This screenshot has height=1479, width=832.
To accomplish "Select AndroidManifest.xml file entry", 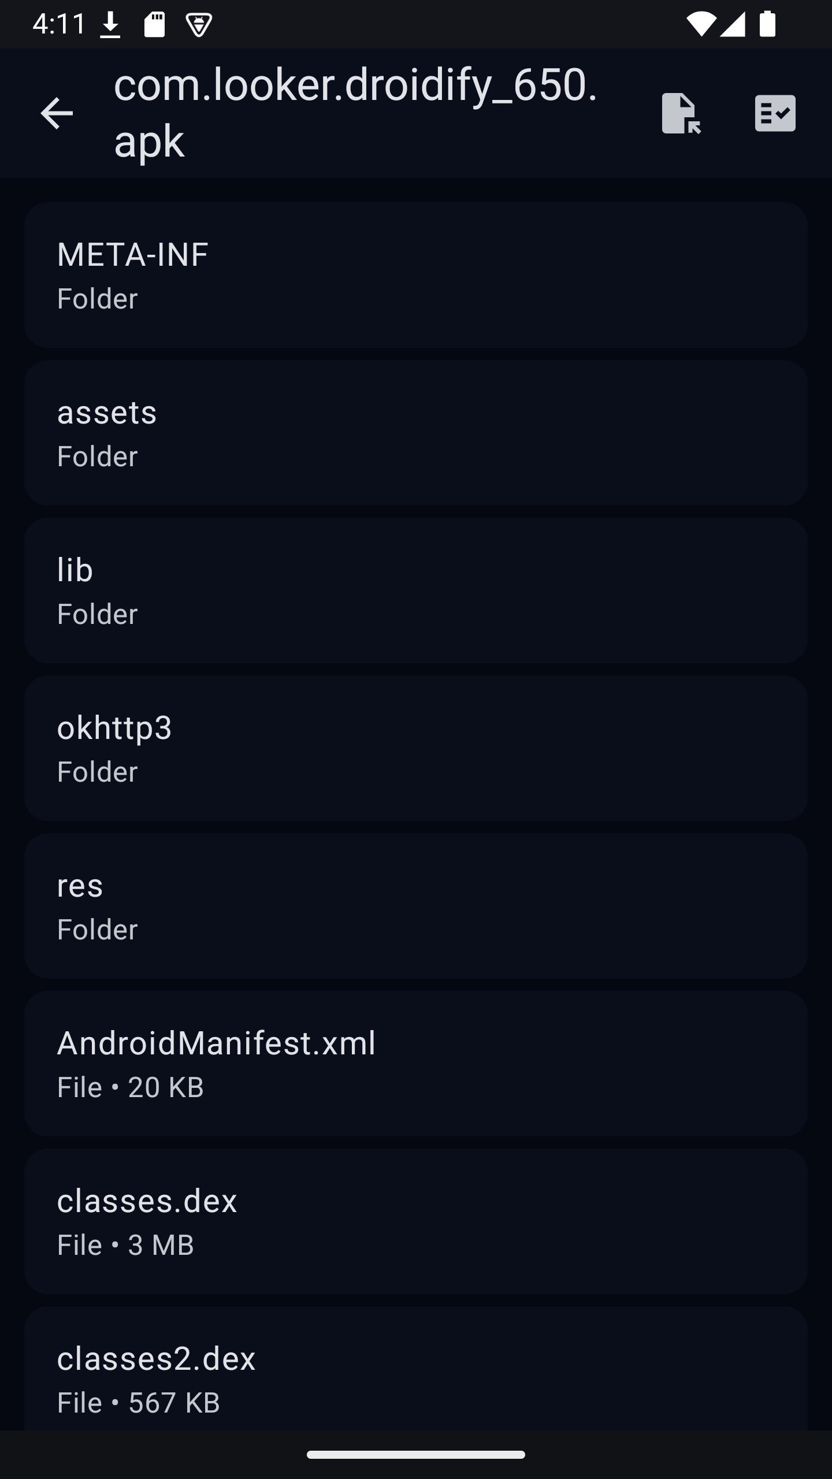I will pos(416,1064).
